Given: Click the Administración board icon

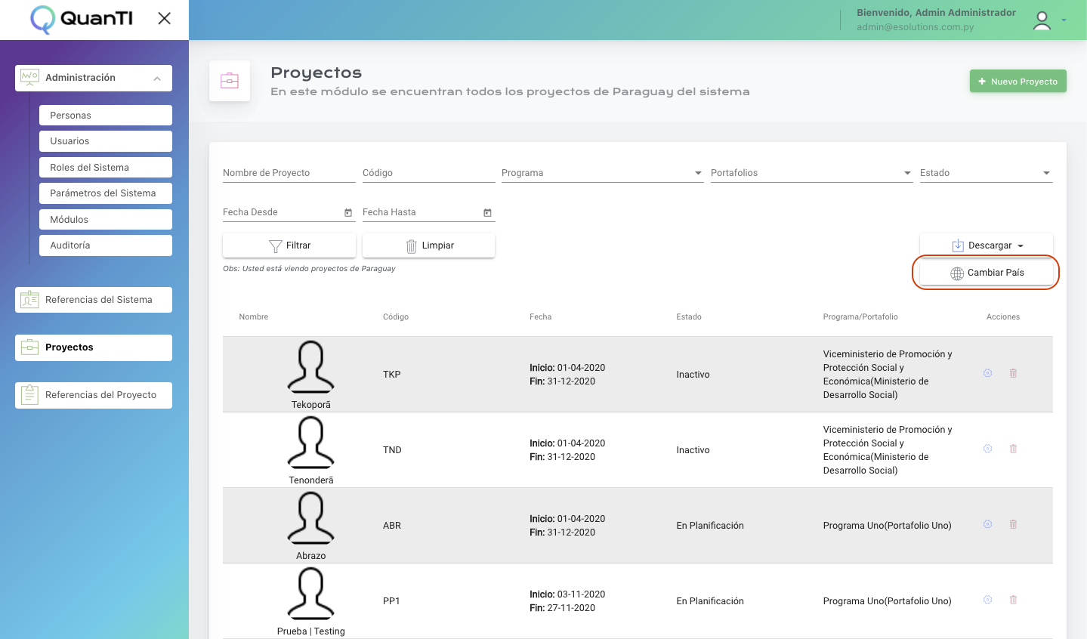Looking at the screenshot, I should pos(29,77).
